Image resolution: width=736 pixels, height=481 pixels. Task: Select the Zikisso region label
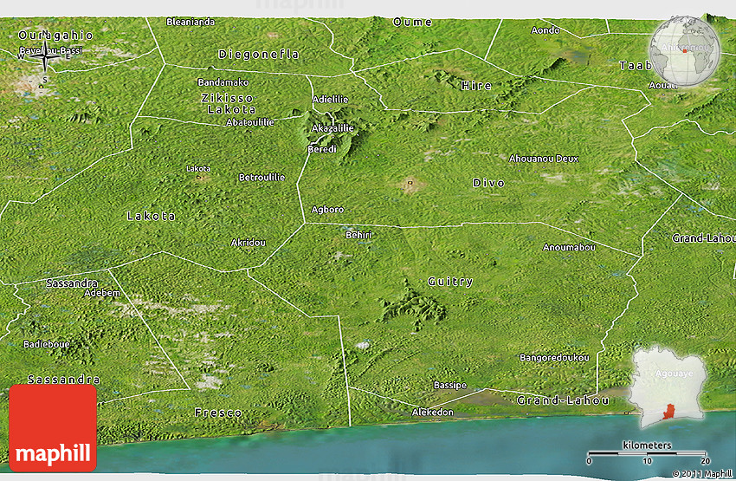[x=227, y=97]
